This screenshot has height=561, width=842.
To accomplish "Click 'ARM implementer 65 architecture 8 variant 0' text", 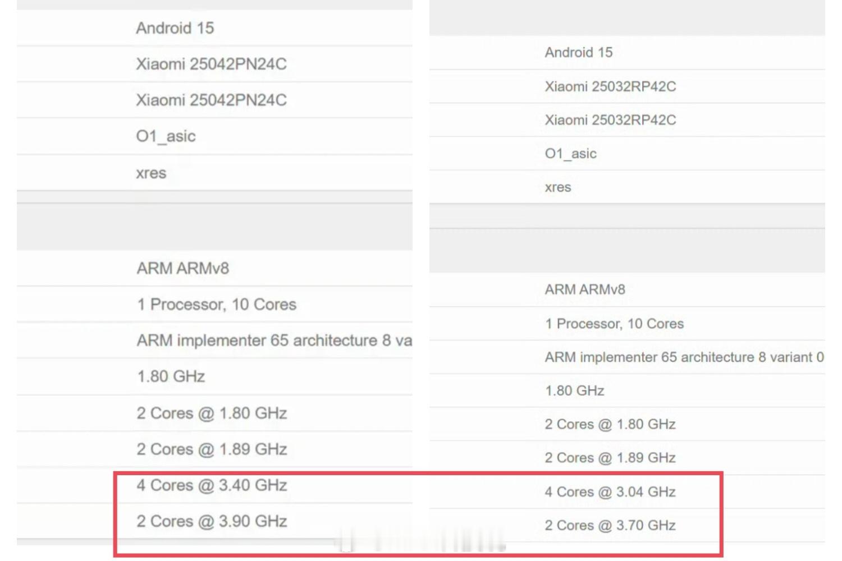I will tap(684, 357).
